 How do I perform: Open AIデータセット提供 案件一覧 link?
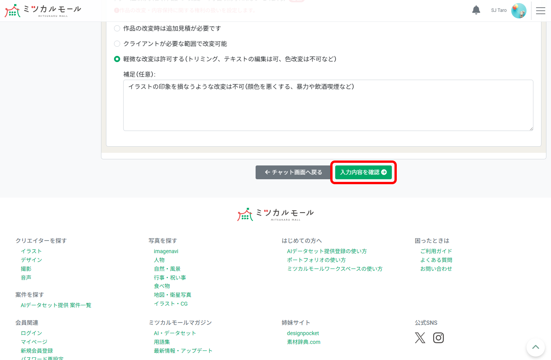click(56, 305)
